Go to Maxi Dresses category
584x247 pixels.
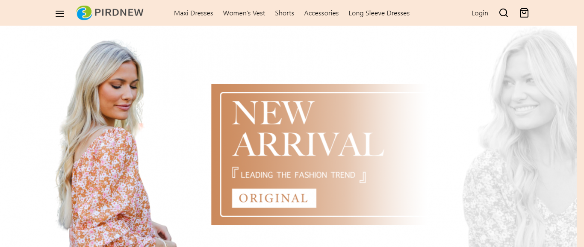click(194, 13)
